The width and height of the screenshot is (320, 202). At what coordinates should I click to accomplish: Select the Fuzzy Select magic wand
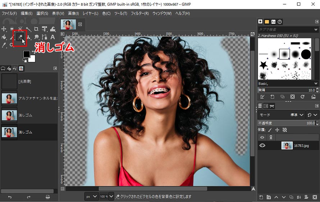click(x=28, y=29)
